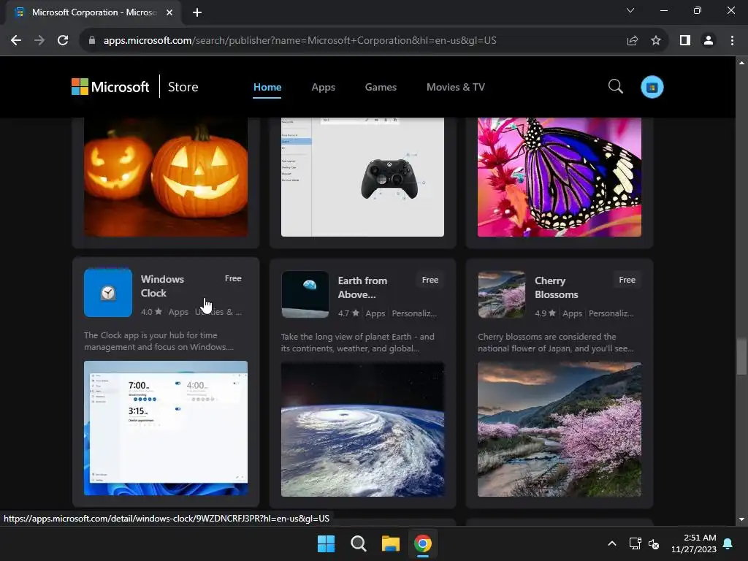This screenshot has width=748, height=561.
Task: Click the 4.0 star rating text
Action: coord(151,312)
